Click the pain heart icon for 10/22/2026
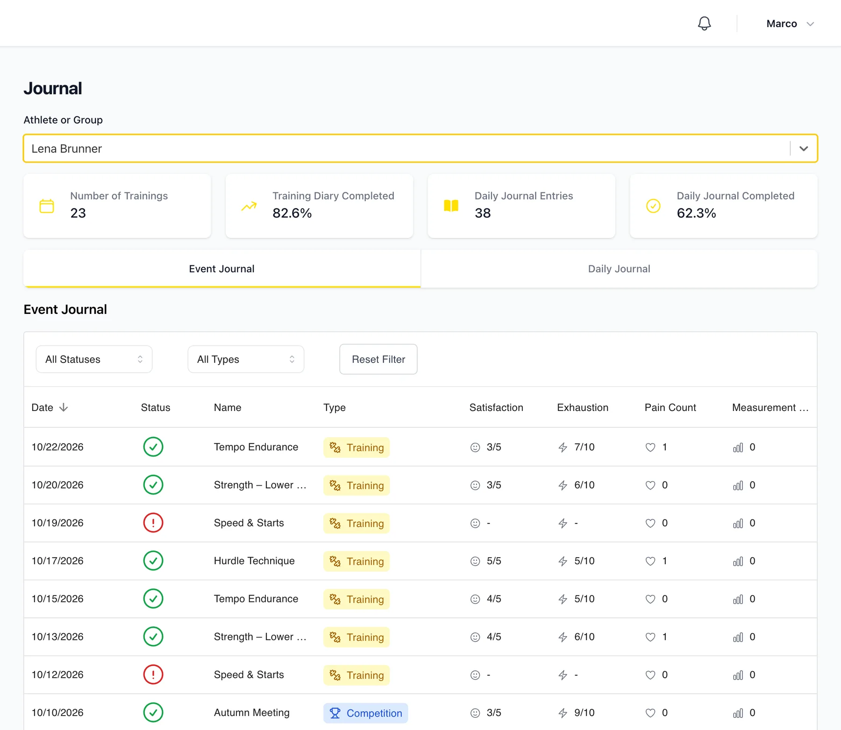 coord(650,447)
